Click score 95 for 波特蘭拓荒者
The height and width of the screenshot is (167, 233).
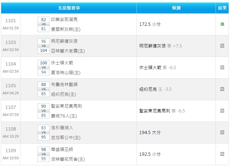click(44, 159)
